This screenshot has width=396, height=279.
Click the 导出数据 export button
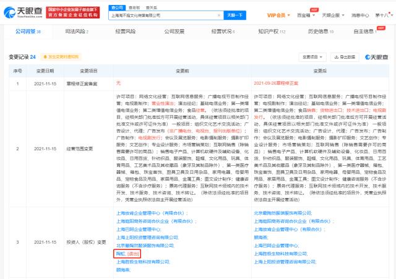345,57
